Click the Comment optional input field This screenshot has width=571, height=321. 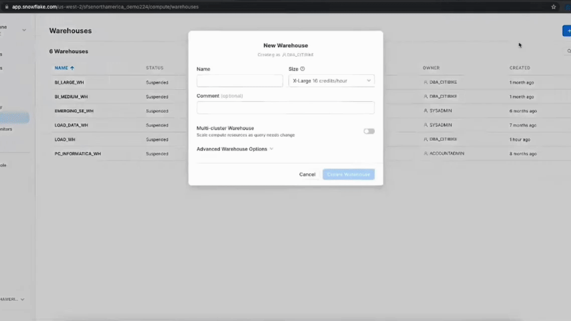[x=285, y=108]
